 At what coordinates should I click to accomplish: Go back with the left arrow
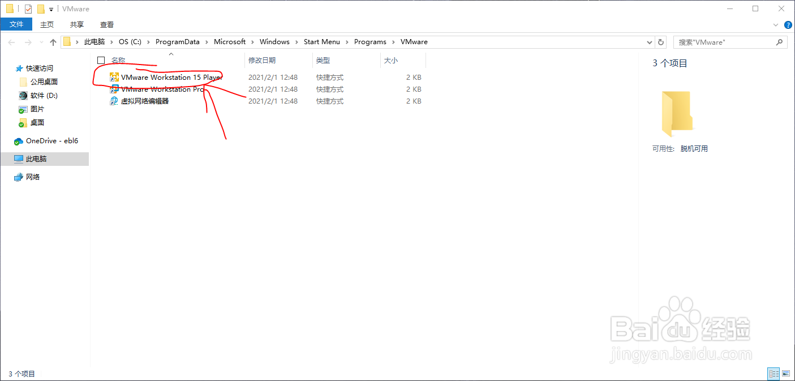11,42
